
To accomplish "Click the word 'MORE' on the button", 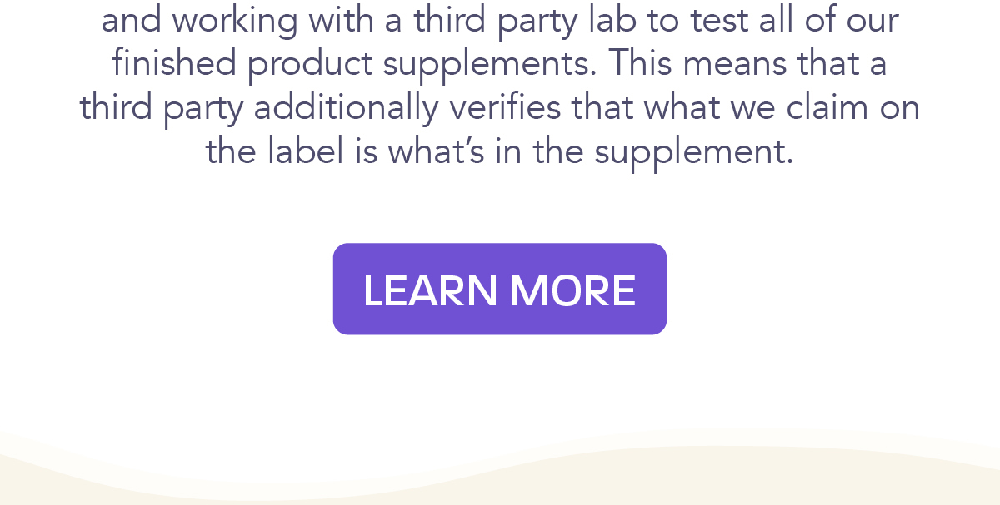I will click(572, 290).
